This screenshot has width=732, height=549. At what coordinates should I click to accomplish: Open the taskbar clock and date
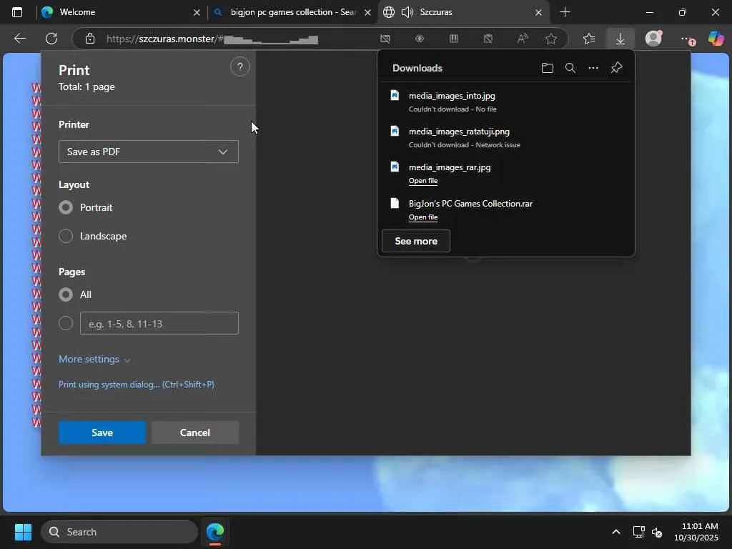click(696, 532)
